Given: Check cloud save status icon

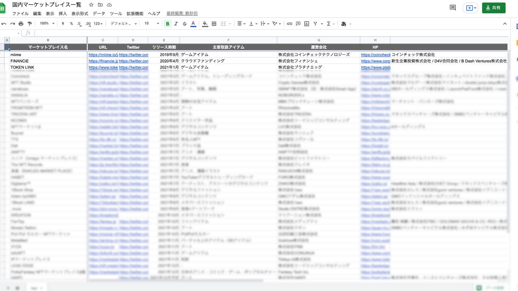Looking at the screenshot, I should pos(109,5).
